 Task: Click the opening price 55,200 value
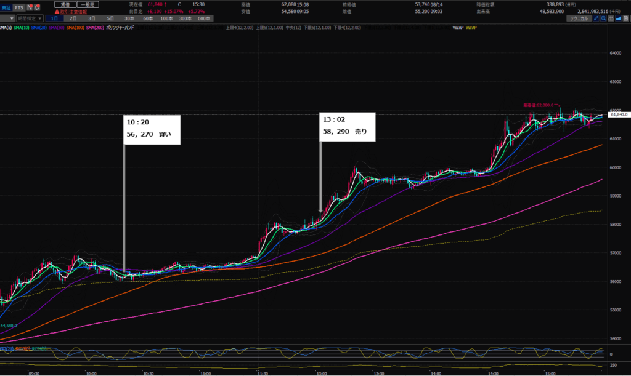point(423,12)
